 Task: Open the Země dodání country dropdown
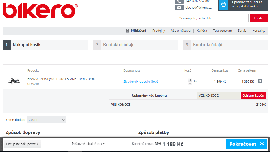(x=47, y=120)
